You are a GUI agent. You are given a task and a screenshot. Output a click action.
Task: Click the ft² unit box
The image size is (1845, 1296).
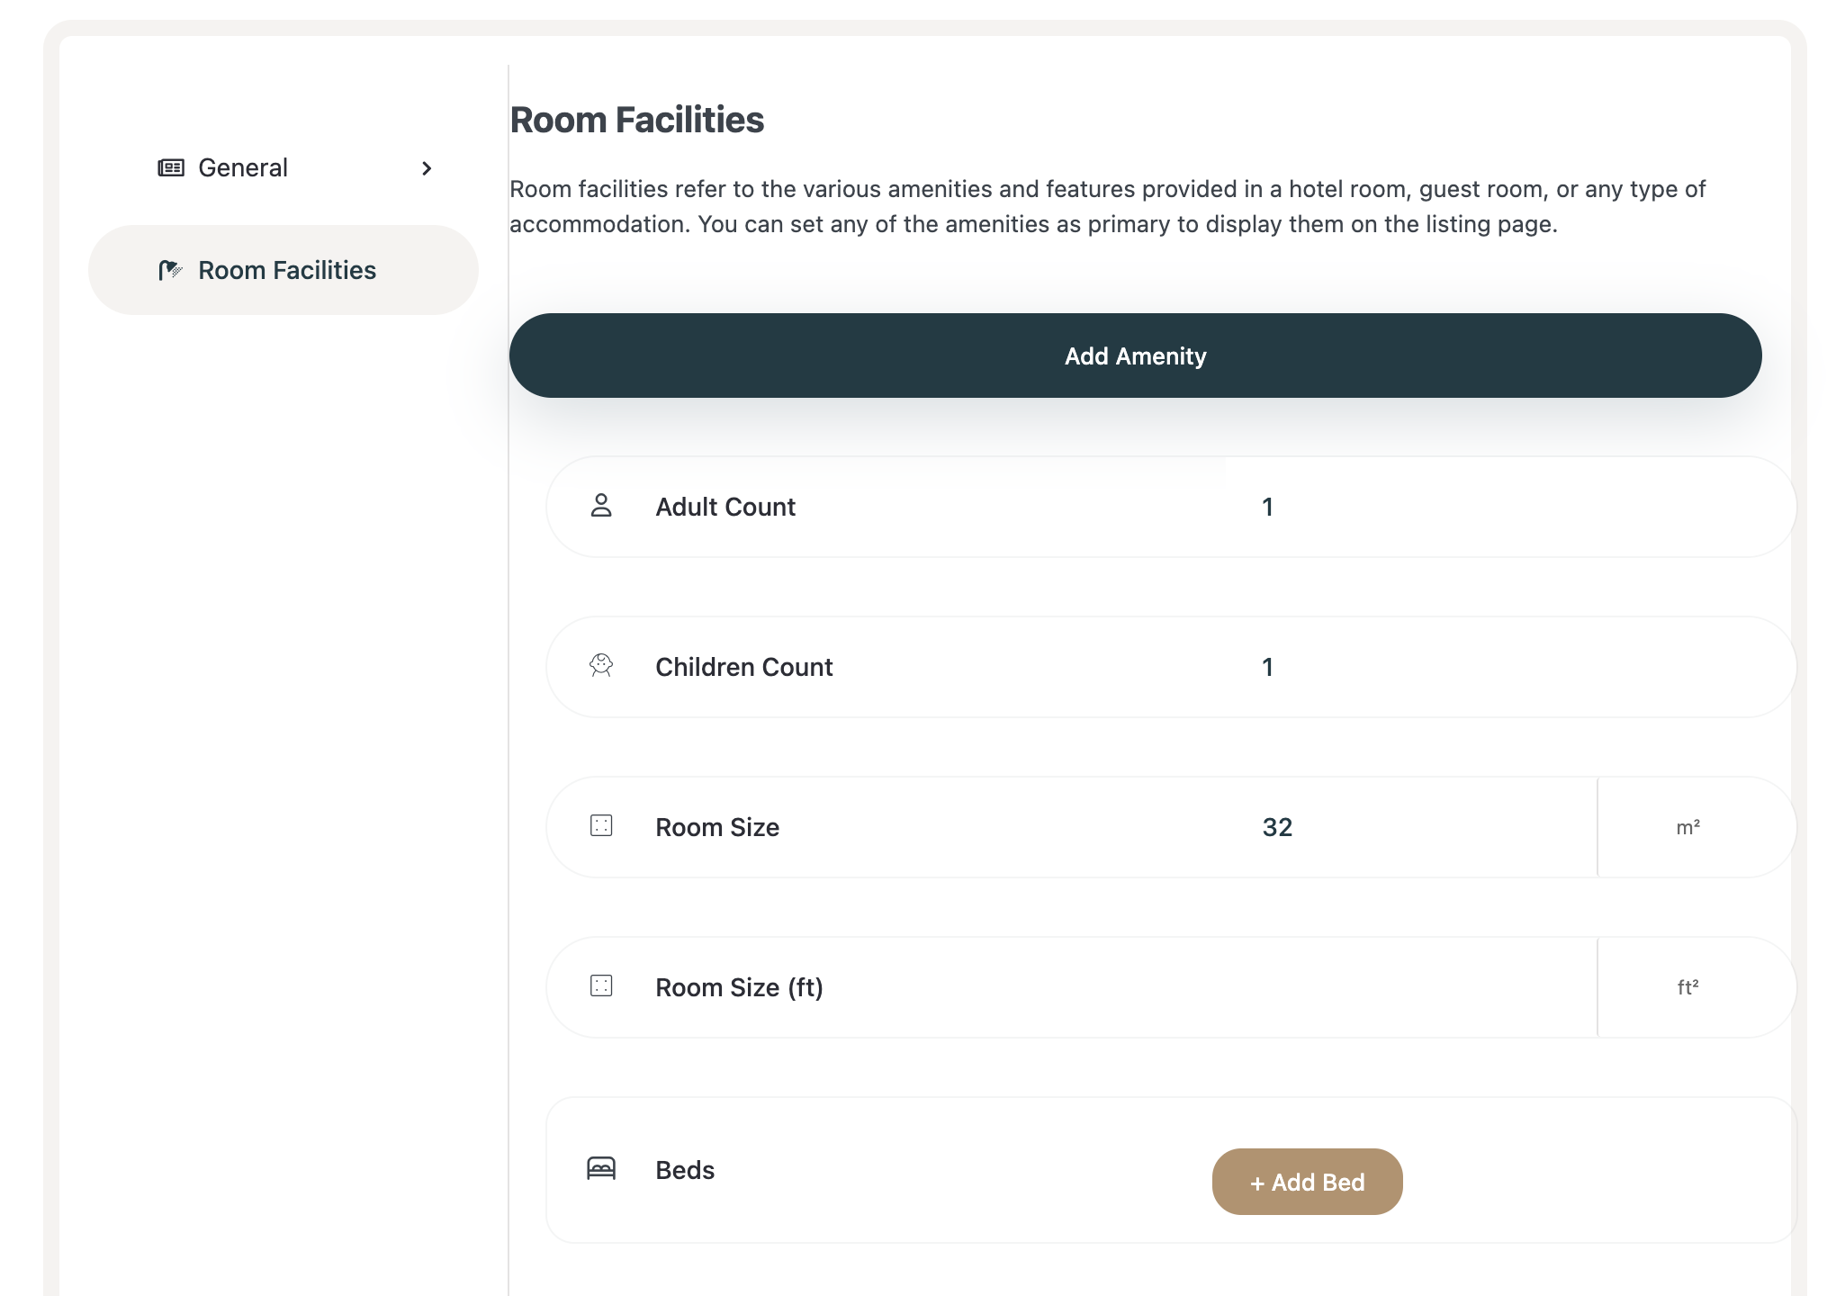(x=1688, y=987)
